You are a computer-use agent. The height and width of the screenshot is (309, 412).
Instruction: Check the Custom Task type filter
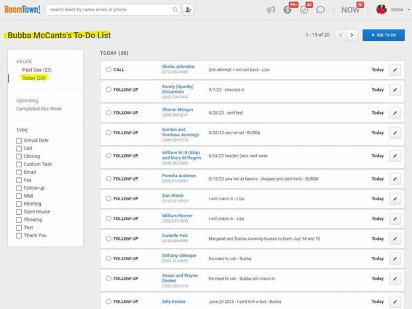19,164
